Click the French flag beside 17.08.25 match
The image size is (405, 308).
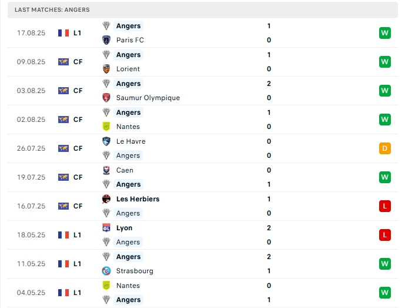point(63,33)
